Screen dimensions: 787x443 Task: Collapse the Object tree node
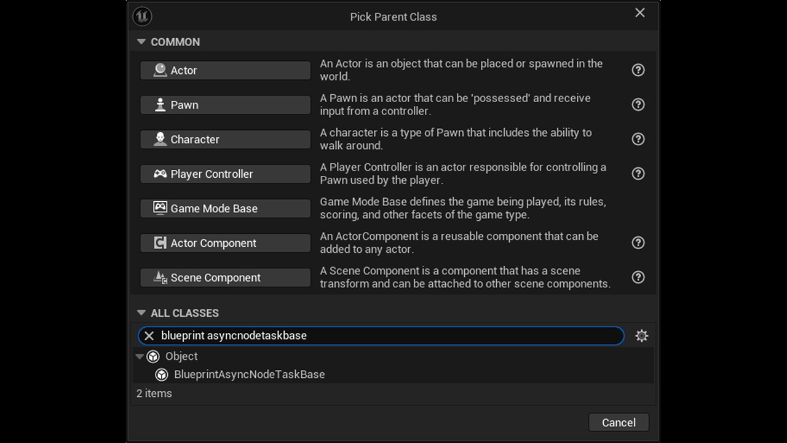pyautogui.click(x=140, y=356)
